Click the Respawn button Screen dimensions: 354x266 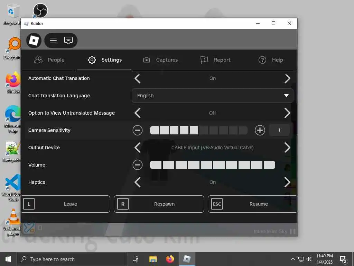pos(159,204)
